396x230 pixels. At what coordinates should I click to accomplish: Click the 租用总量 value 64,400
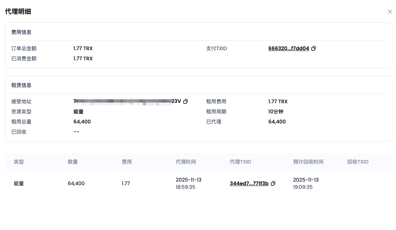coord(82,122)
